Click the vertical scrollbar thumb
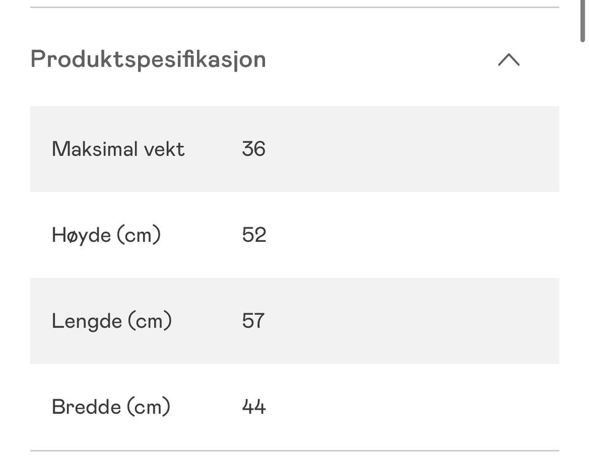The width and height of the screenshot is (589, 458). click(x=583, y=21)
